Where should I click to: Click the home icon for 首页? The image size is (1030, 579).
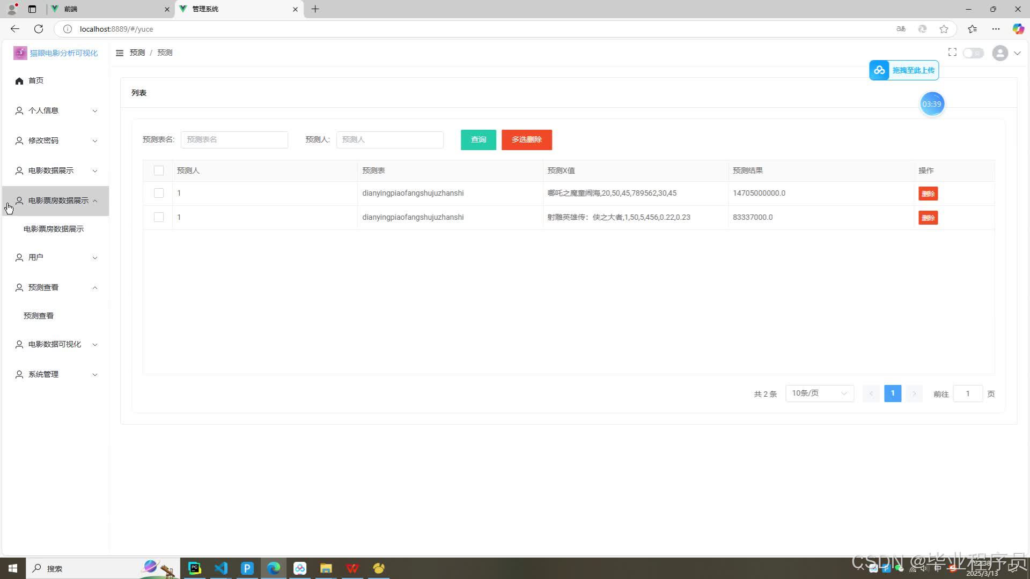[x=19, y=81]
